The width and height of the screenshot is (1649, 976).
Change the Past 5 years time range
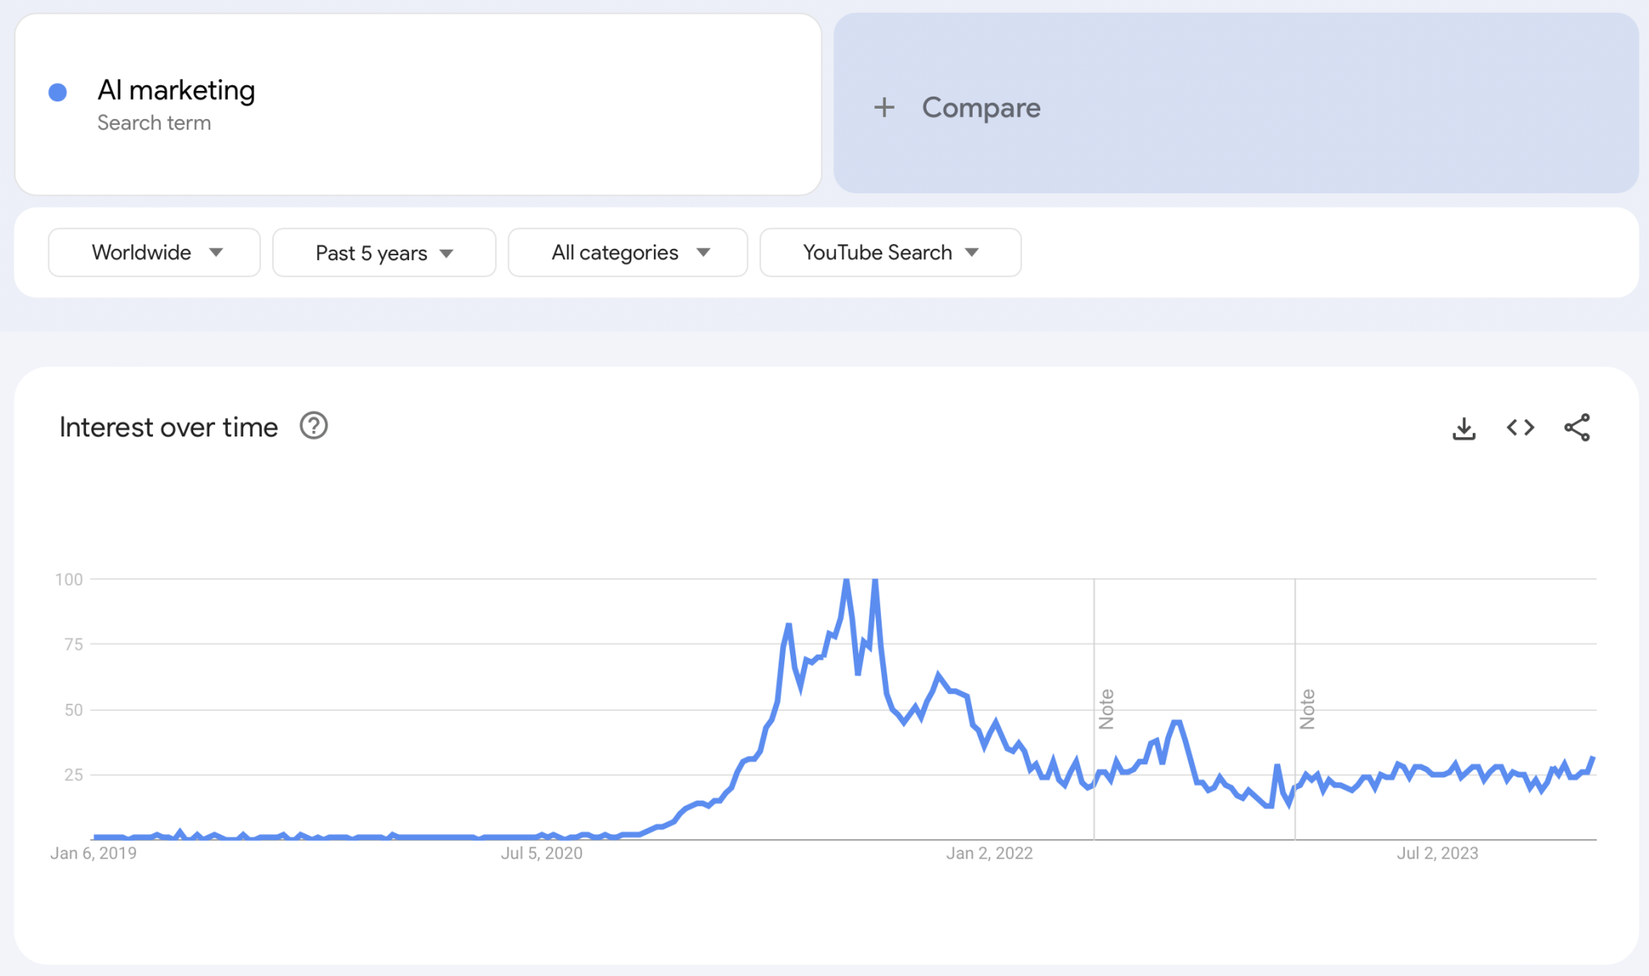pos(384,252)
